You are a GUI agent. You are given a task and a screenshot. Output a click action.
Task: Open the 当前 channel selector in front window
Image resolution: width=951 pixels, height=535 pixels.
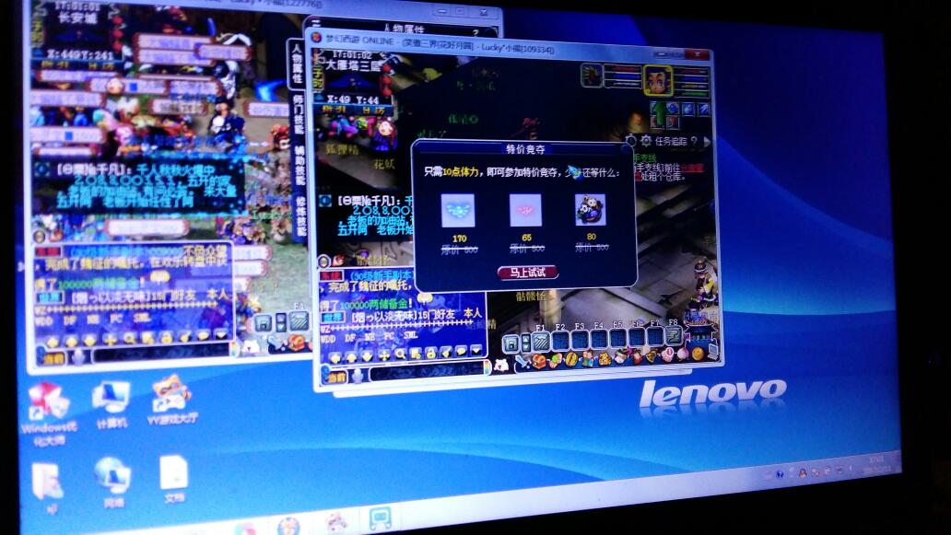[336, 377]
